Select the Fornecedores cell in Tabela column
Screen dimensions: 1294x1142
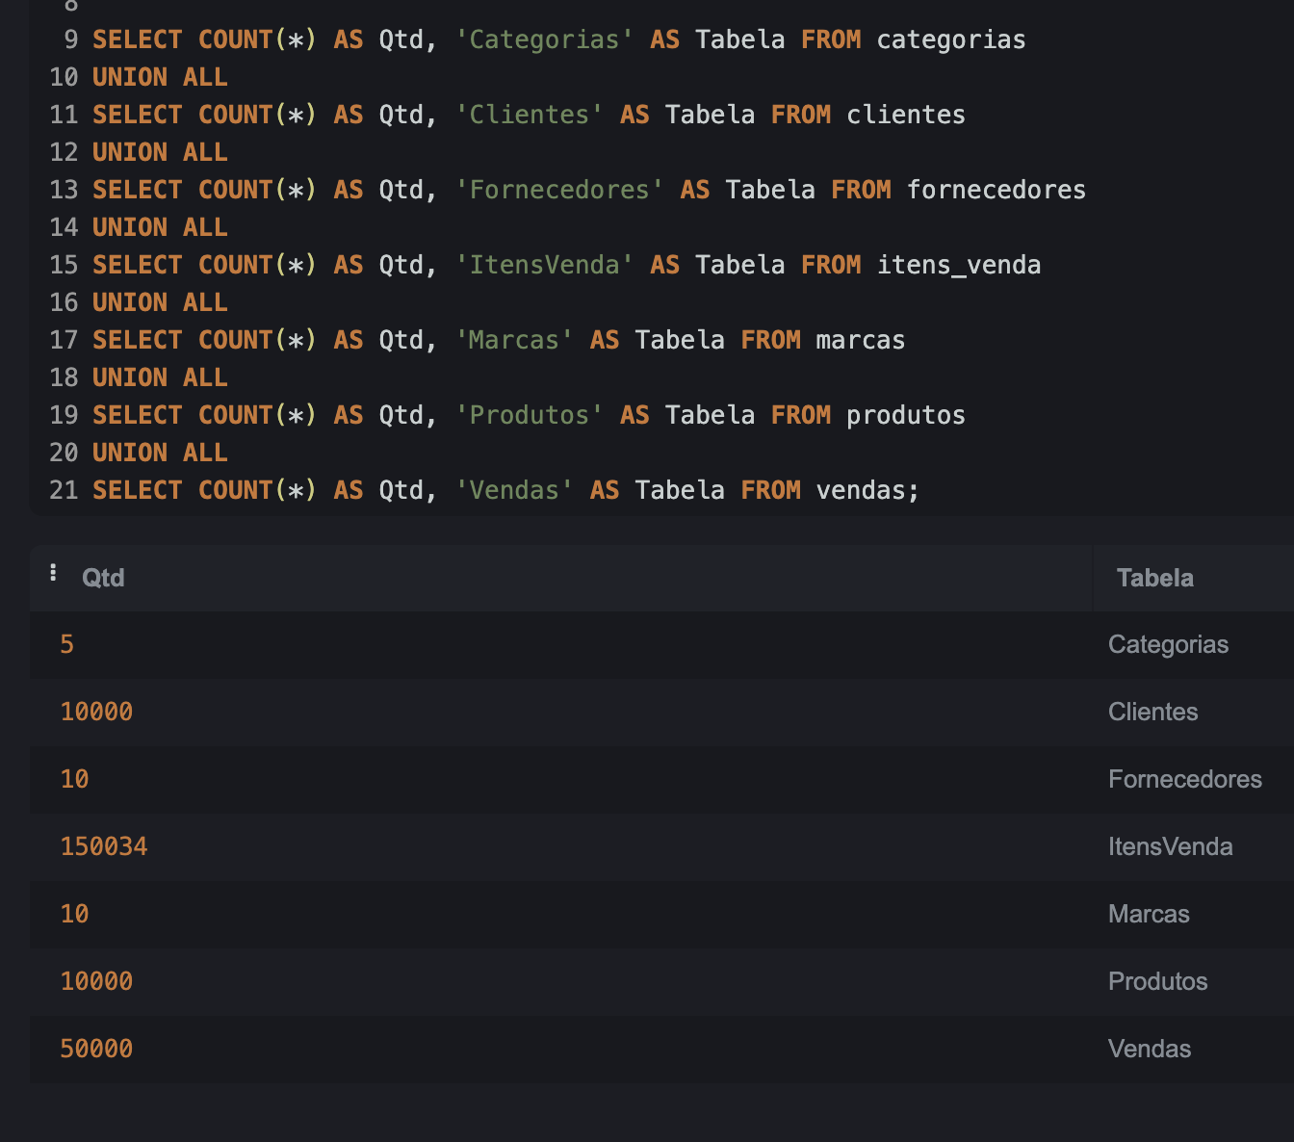[x=1184, y=779]
